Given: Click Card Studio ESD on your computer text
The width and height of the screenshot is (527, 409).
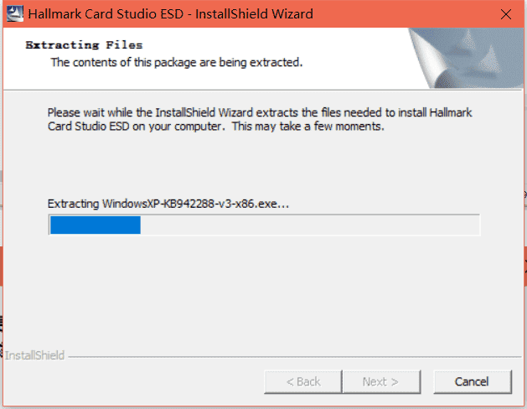Looking at the screenshot, I should pos(135,127).
